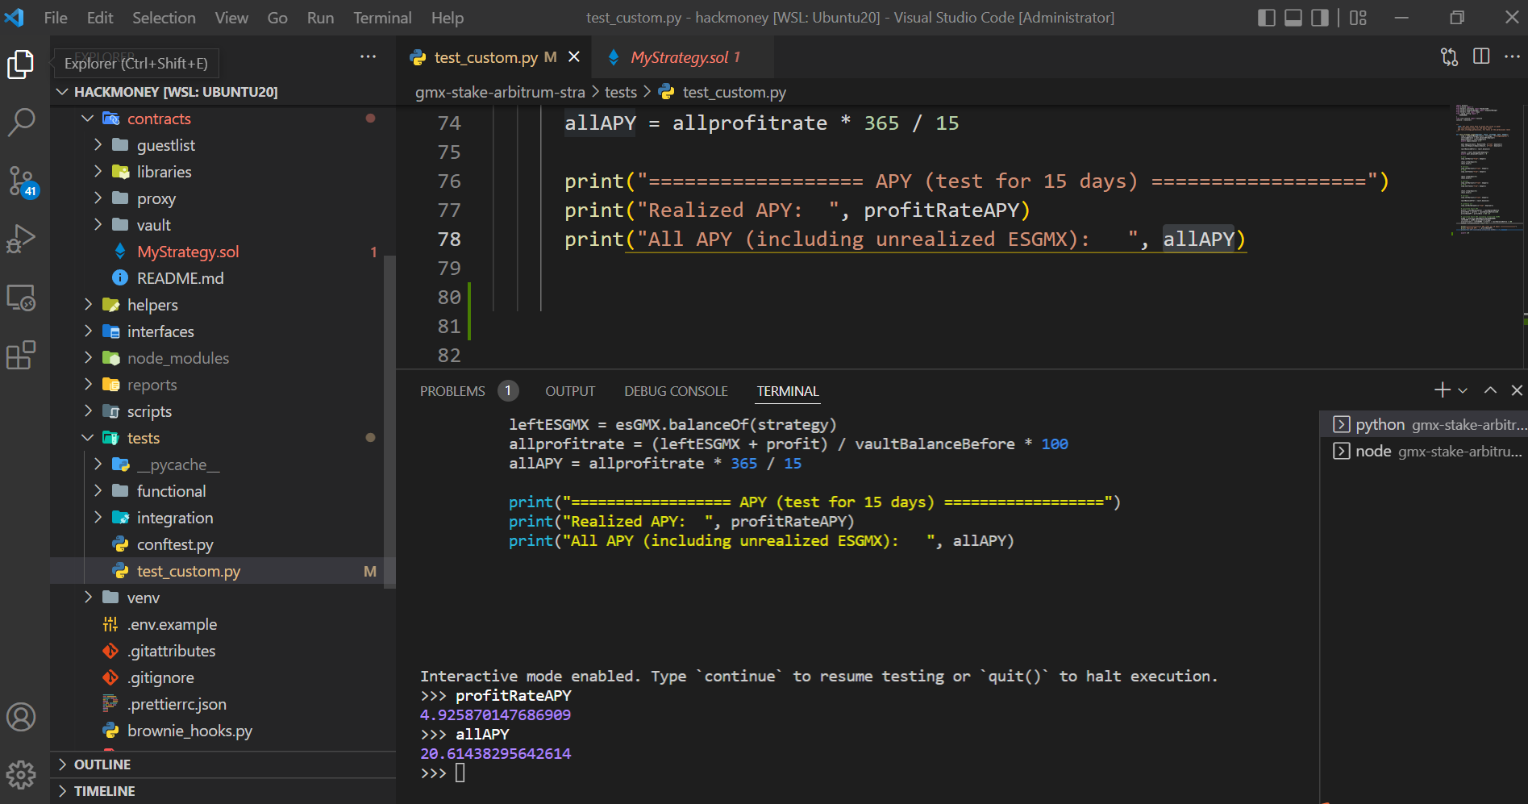
Task: Open the Manage gear icon
Action: 21,775
